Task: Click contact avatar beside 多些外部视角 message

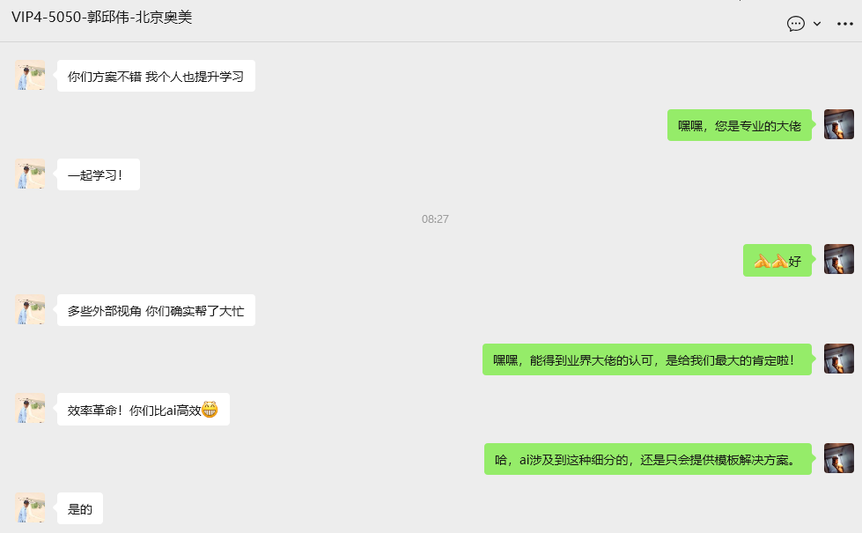Action: click(30, 310)
